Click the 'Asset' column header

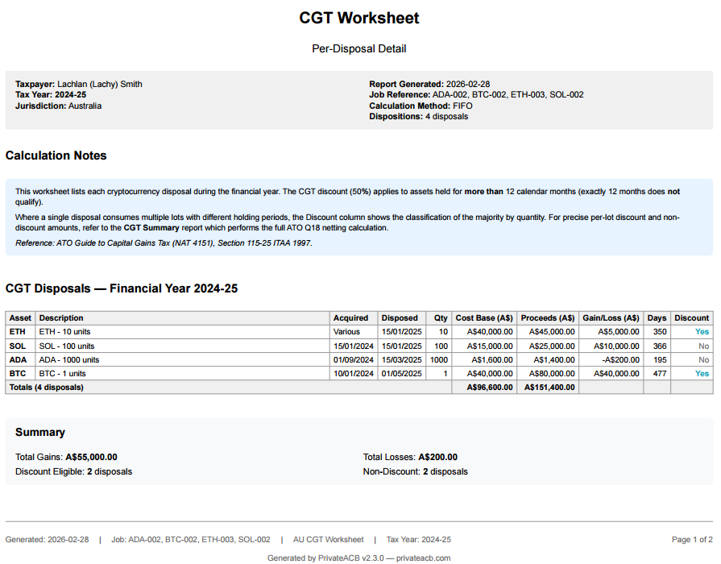20,318
